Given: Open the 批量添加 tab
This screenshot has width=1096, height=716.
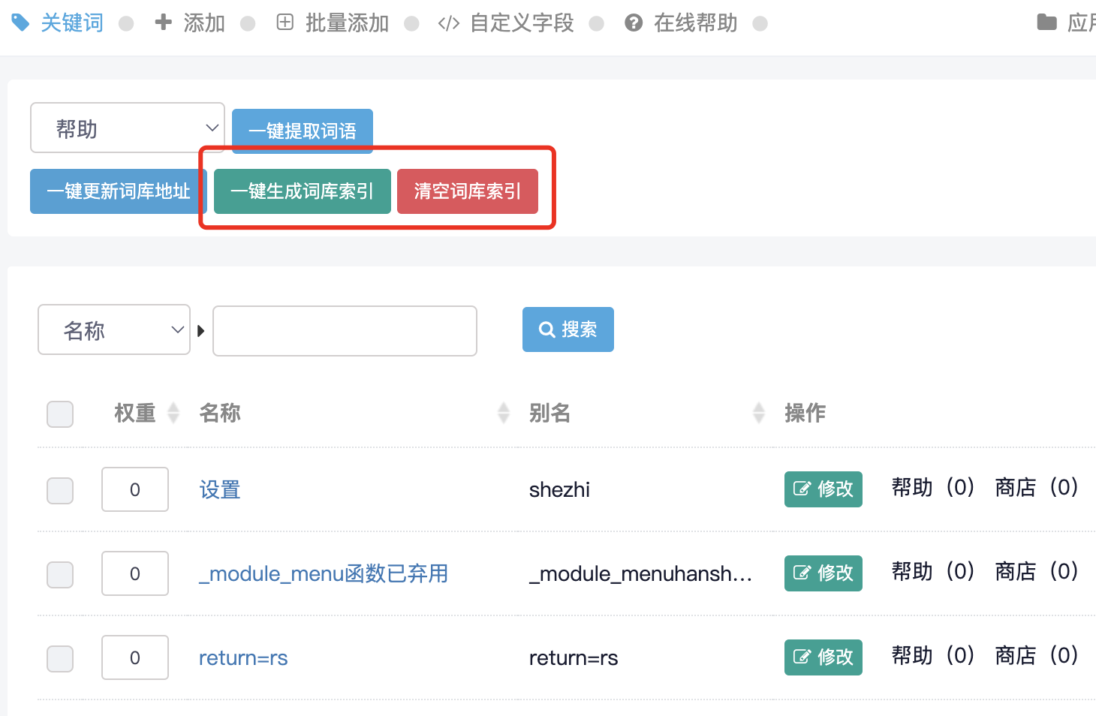Looking at the screenshot, I should point(346,23).
